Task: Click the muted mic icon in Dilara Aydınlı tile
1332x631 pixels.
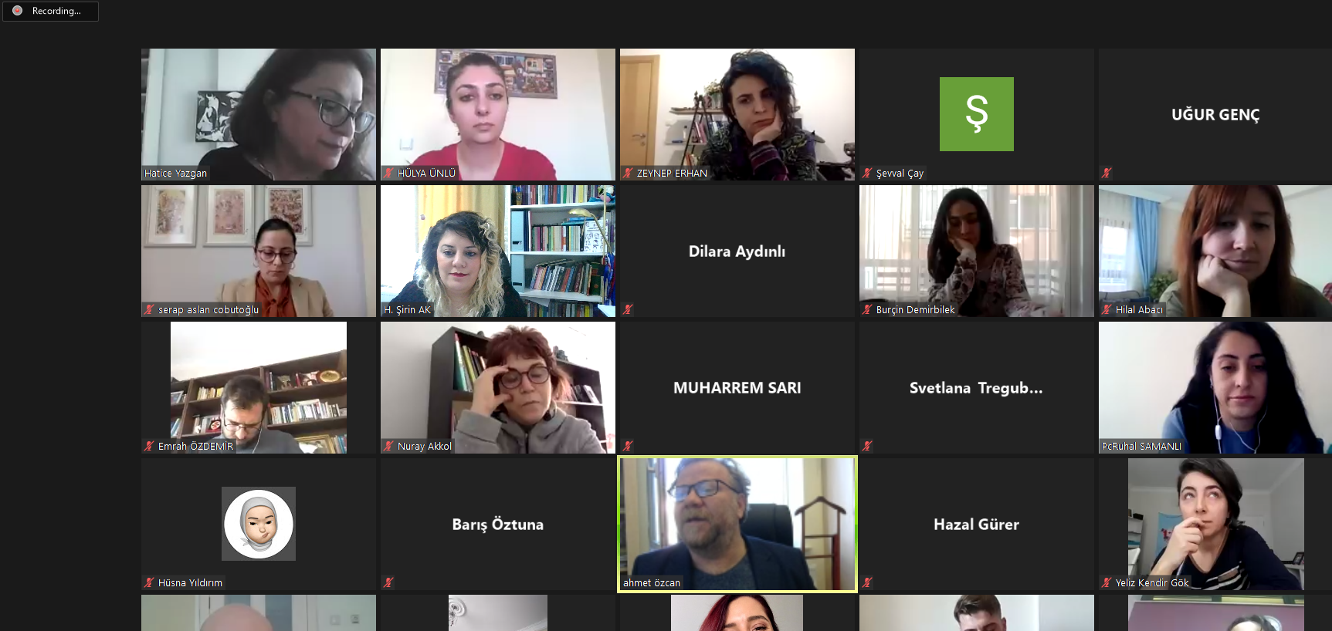Action: coord(629,309)
